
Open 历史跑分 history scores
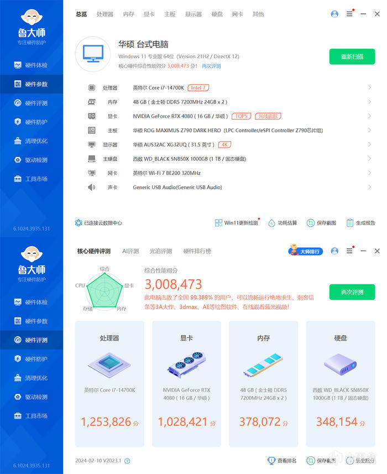pyautogui.click(x=360, y=460)
